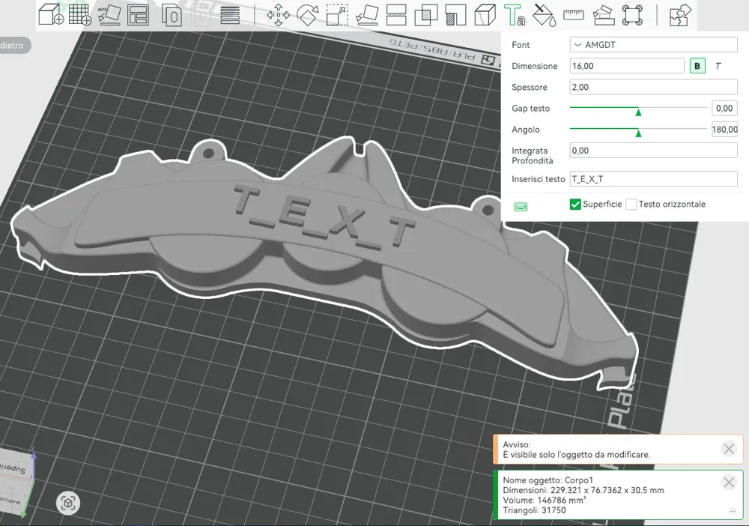Switch to Assembly view puzzle icon
This screenshot has height=526, width=749.
[680, 15]
